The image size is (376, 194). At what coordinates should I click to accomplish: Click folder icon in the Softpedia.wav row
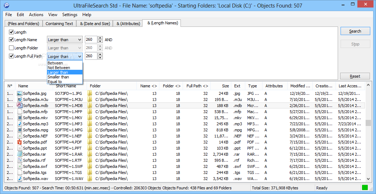point(90,178)
